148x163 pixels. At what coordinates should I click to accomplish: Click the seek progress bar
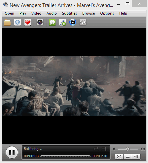[65, 156]
